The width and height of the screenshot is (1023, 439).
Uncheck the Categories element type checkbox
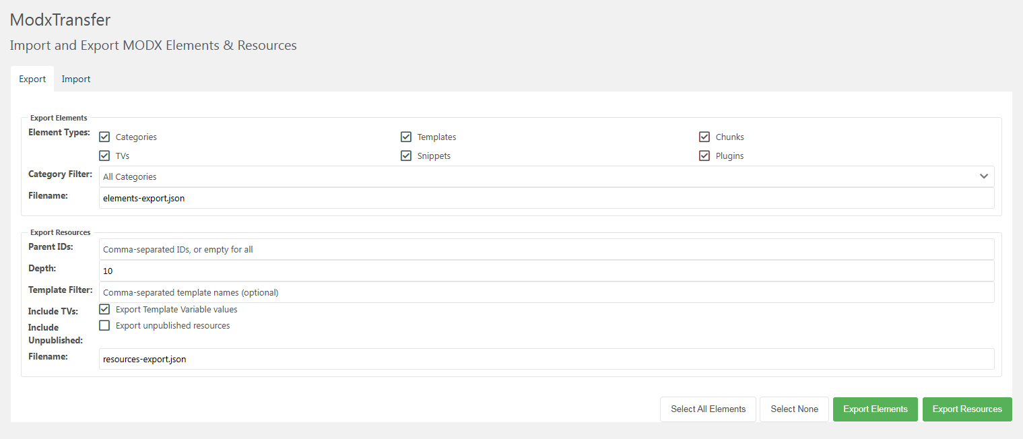(104, 137)
